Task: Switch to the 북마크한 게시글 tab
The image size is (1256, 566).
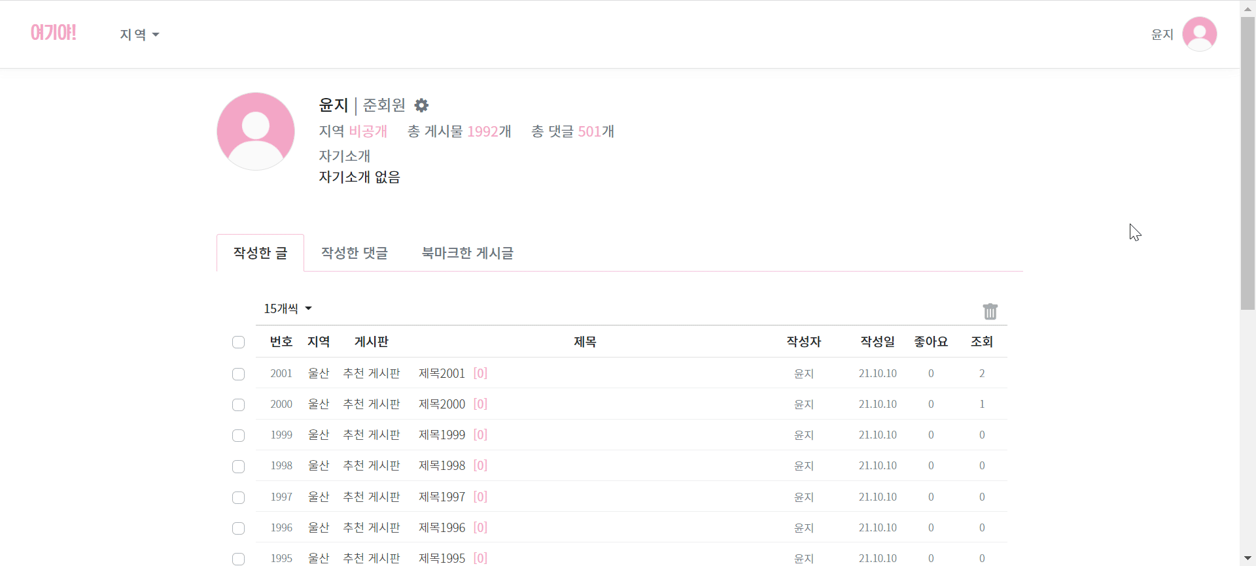Action: point(468,253)
